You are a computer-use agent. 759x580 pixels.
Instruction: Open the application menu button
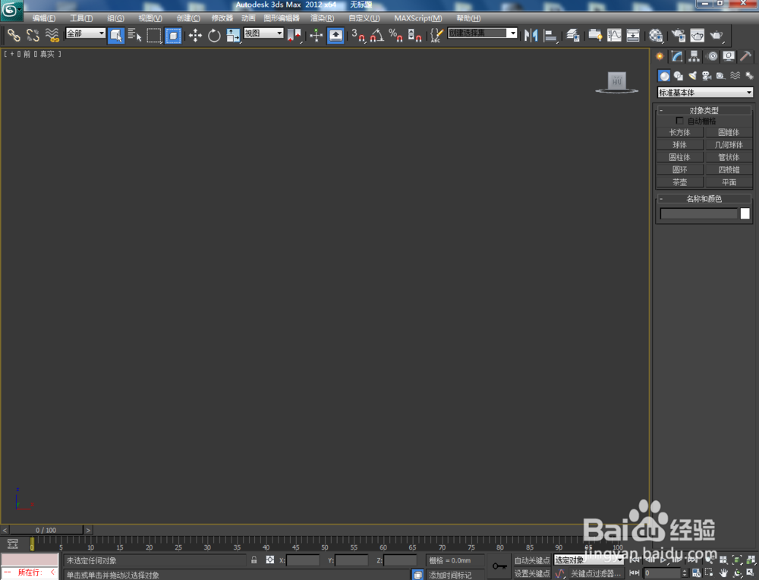coord(11,10)
